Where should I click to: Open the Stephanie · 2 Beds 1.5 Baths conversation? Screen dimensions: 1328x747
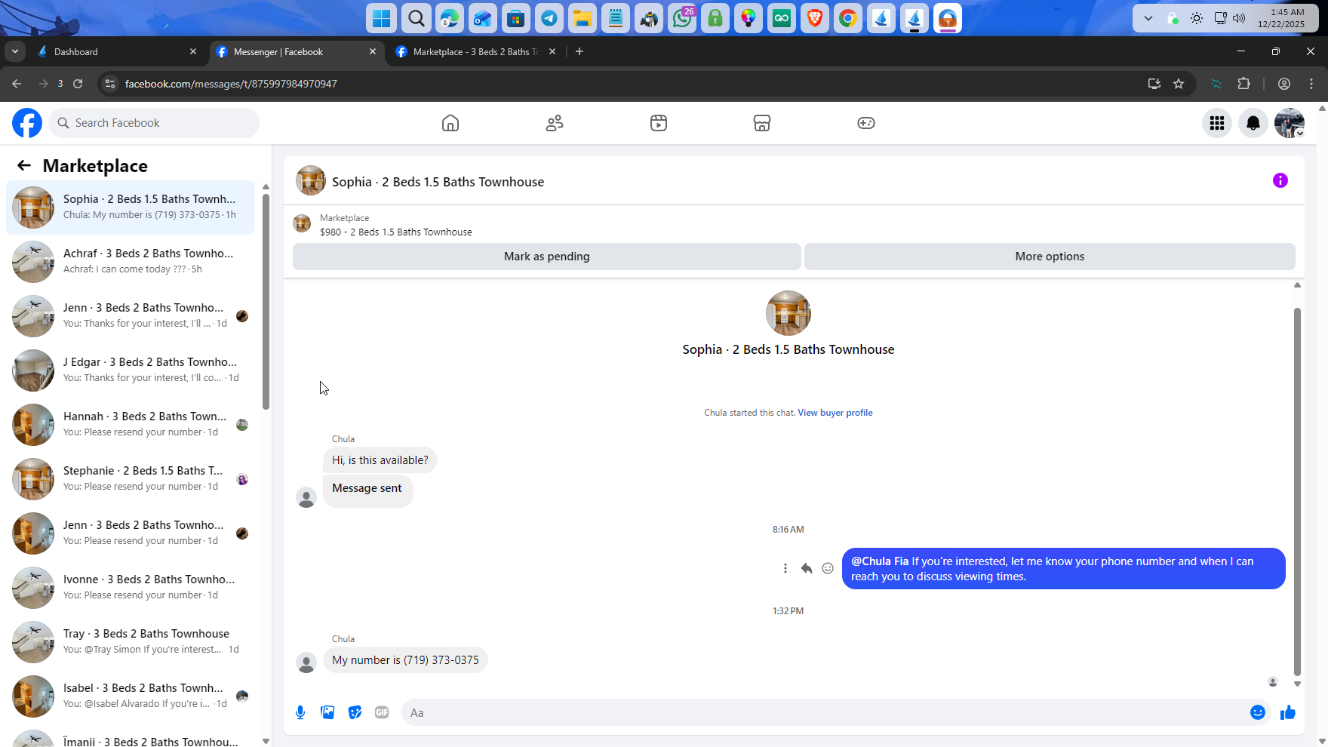(x=130, y=478)
